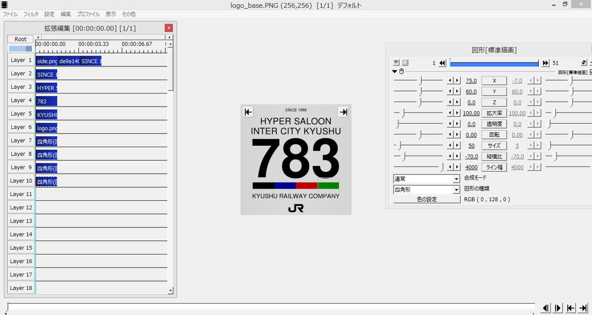Open the 合成モード dropdown showing 通常
Image resolution: width=592 pixels, height=315 pixels.
pyautogui.click(x=427, y=179)
